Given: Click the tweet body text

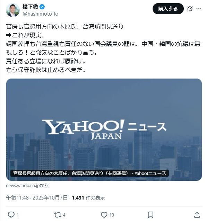Looking at the screenshot, I should 103,48.
